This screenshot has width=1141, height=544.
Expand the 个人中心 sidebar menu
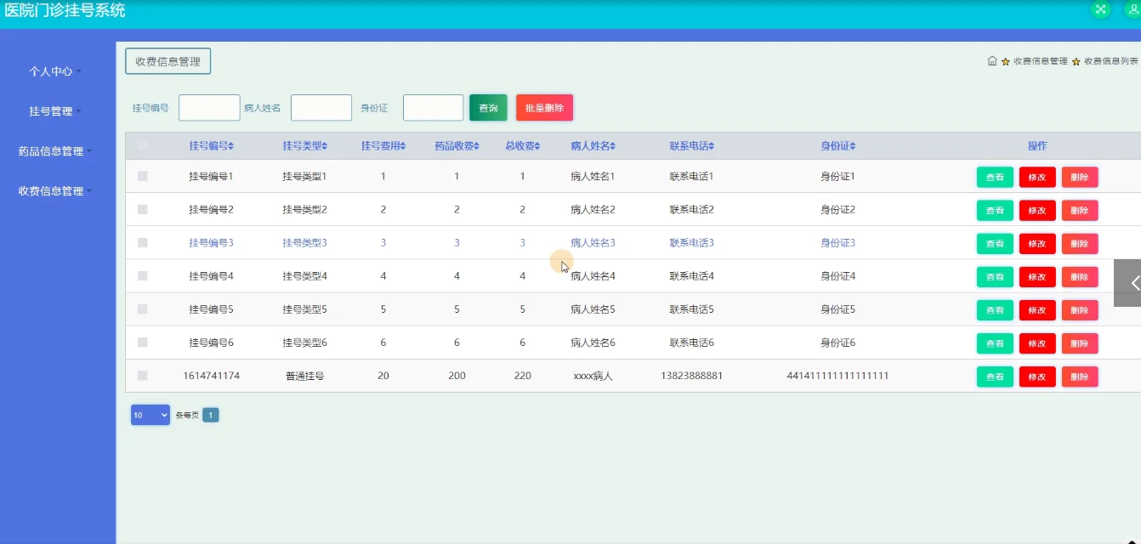click(55, 71)
